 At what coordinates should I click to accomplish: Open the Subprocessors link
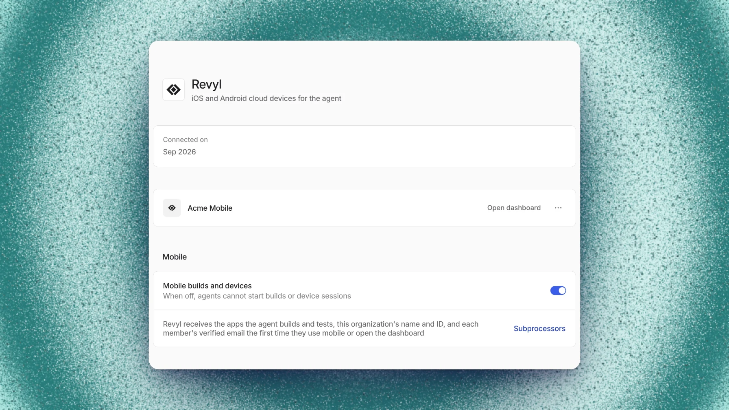pyautogui.click(x=539, y=329)
